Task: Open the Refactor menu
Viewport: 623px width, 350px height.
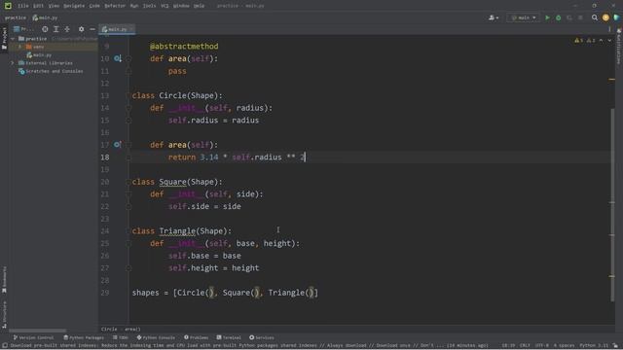Action: pos(115,6)
